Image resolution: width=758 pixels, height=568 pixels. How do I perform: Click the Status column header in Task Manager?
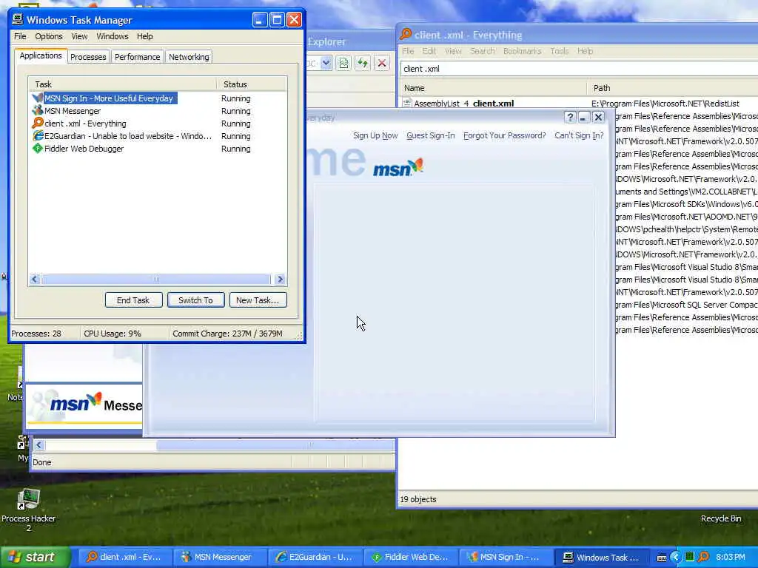(252, 84)
